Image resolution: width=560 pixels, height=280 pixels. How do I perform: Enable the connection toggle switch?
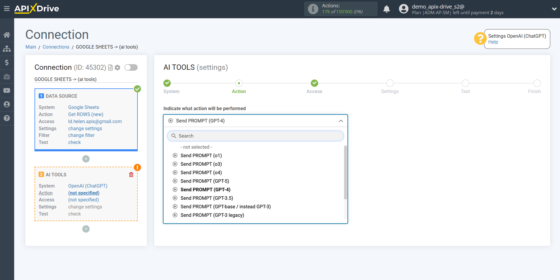[x=131, y=67]
